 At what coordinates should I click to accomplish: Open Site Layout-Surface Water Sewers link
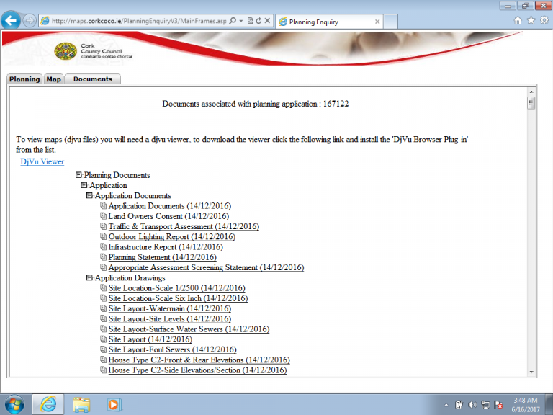189,329
